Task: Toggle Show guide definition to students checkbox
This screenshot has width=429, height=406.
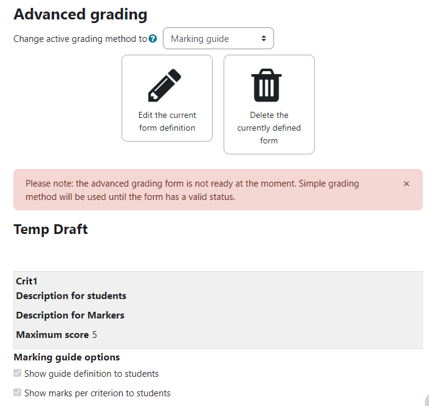Action: [x=17, y=373]
